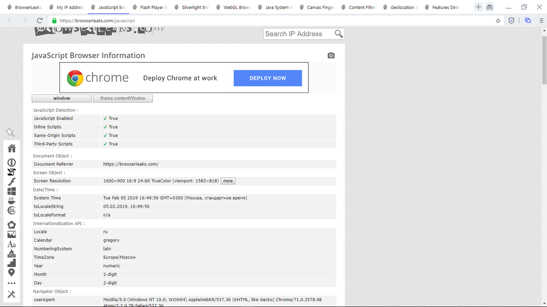Click the Third-Party Scripts row label
The width and height of the screenshot is (547, 307).
tap(53, 144)
